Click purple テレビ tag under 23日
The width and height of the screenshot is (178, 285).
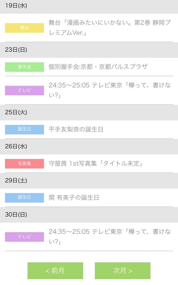tap(24, 90)
